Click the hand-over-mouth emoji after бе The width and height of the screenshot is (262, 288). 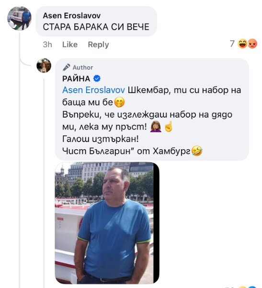click(x=119, y=102)
